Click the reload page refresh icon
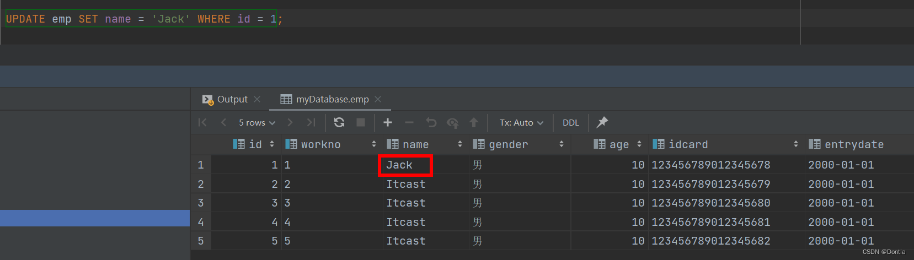This screenshot has height=260, width=914. pos(339,122)
